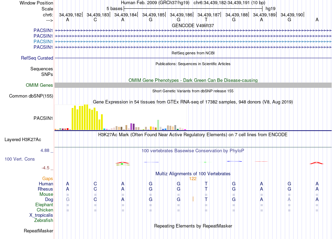Select the Elephant species label

pos(44,205)
